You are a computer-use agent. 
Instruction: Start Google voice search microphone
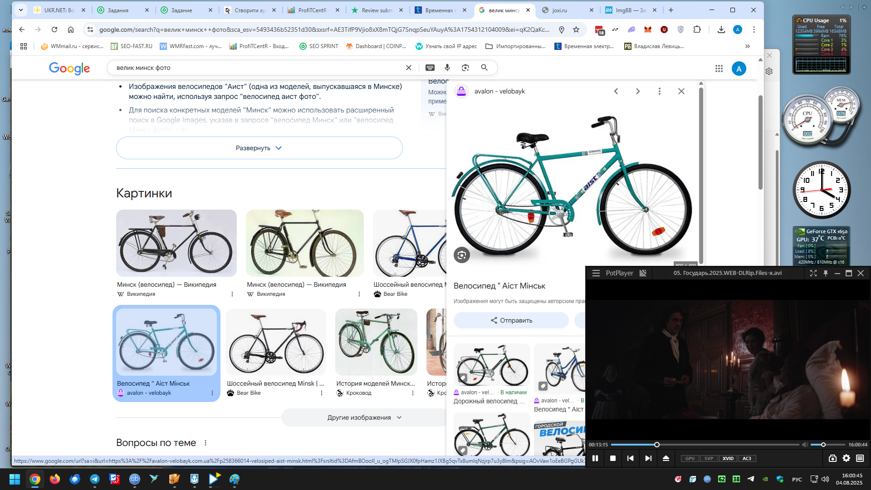point(447,68)
